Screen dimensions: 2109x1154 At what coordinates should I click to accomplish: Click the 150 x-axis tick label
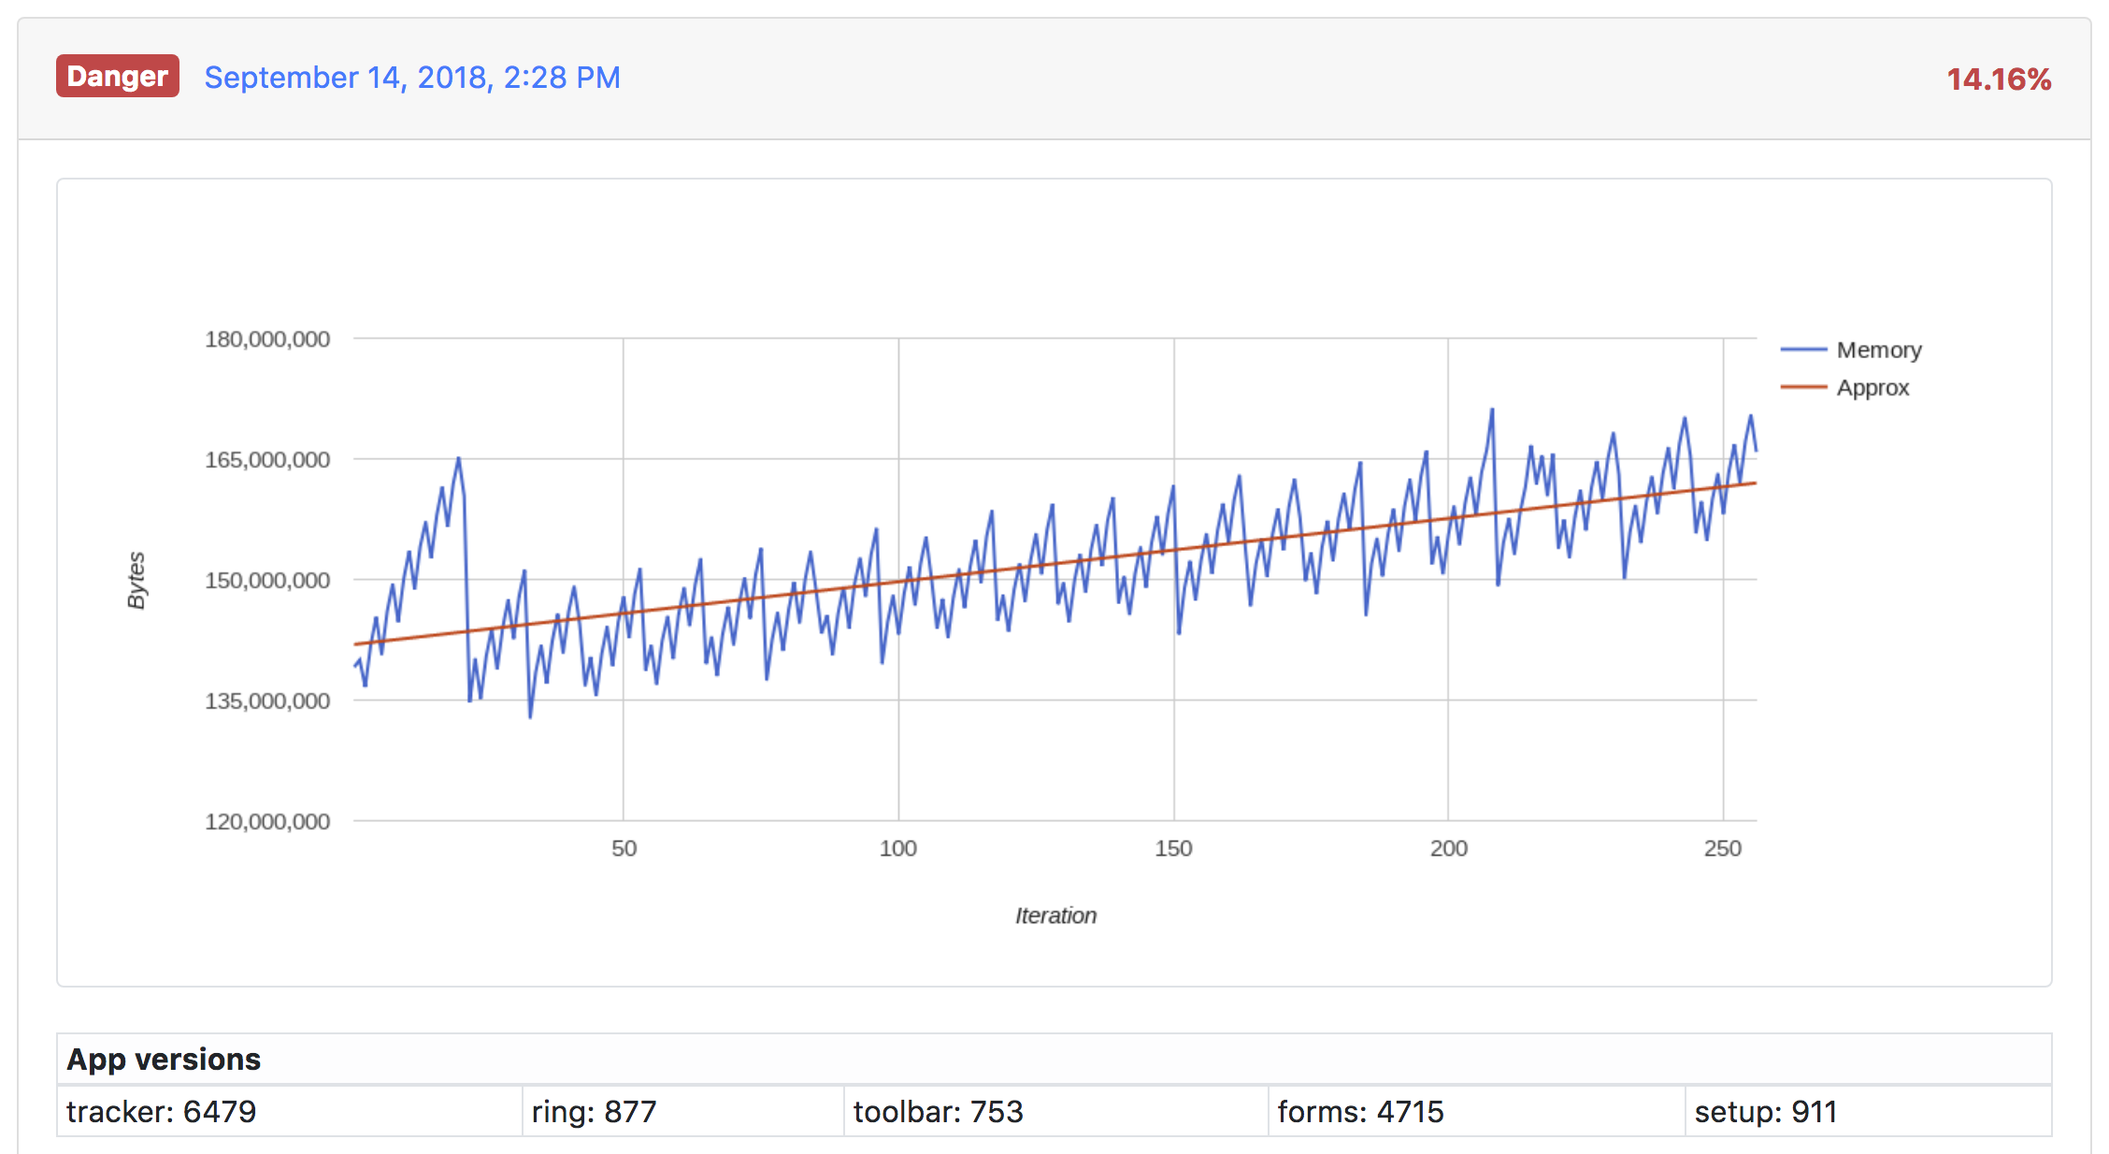click(1173, 849)
